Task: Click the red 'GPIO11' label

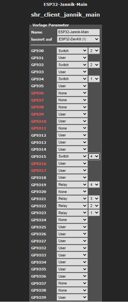Action: pos(39,128)
